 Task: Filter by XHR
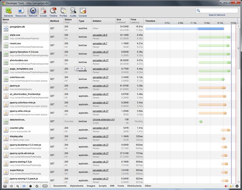112,186
